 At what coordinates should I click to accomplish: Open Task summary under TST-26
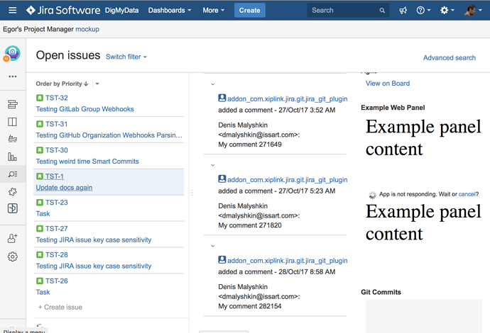pos(43,293)
